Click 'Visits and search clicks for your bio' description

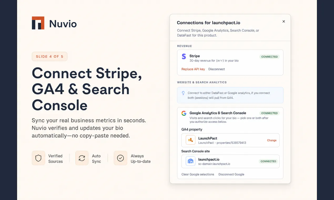[x=229, y=120]
